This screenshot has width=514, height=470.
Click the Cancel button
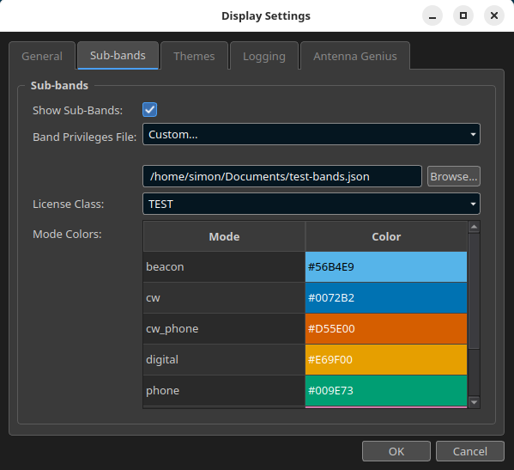470,451
